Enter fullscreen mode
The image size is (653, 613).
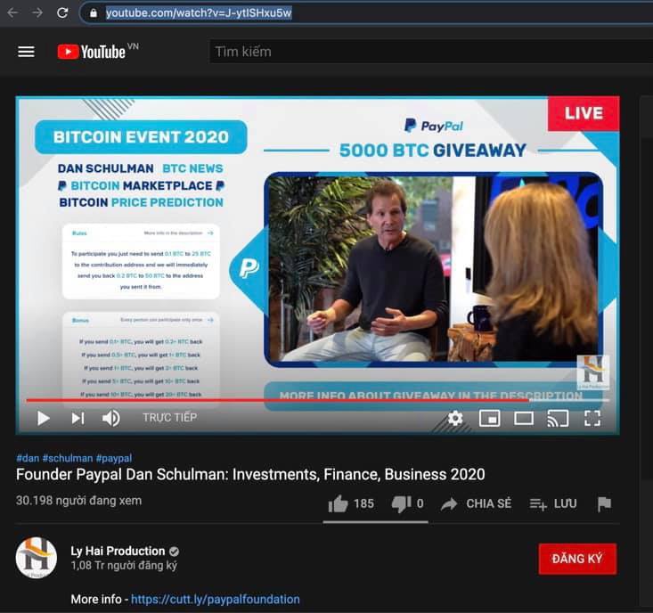[592, 418]
